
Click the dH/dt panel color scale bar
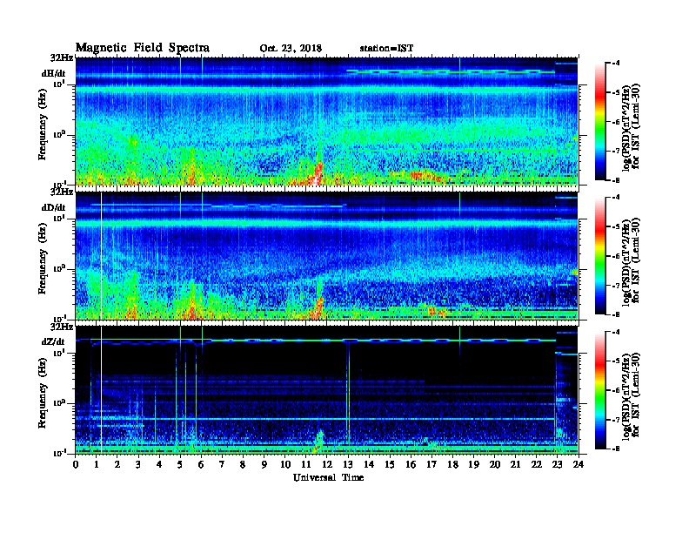pos(599,121)
